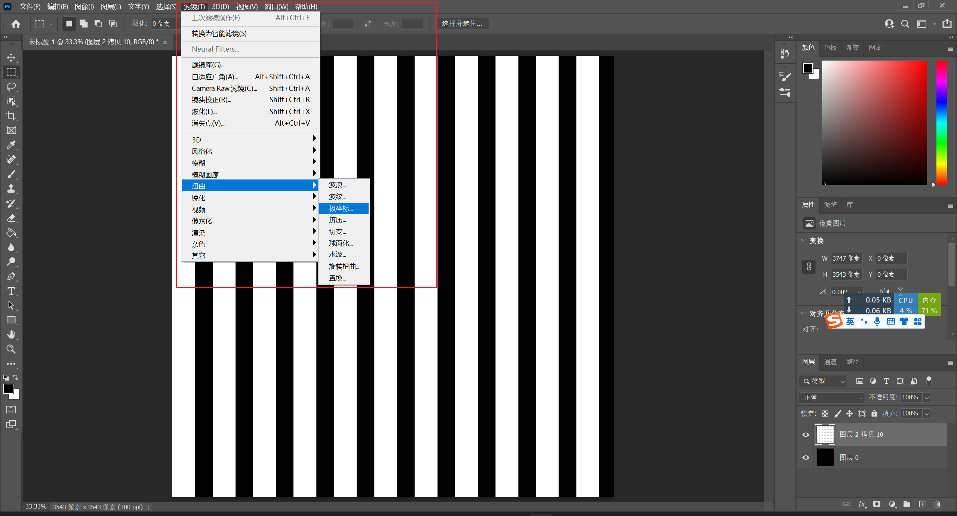Hide layer 图层 2 拷贝 10

(806, 434)
